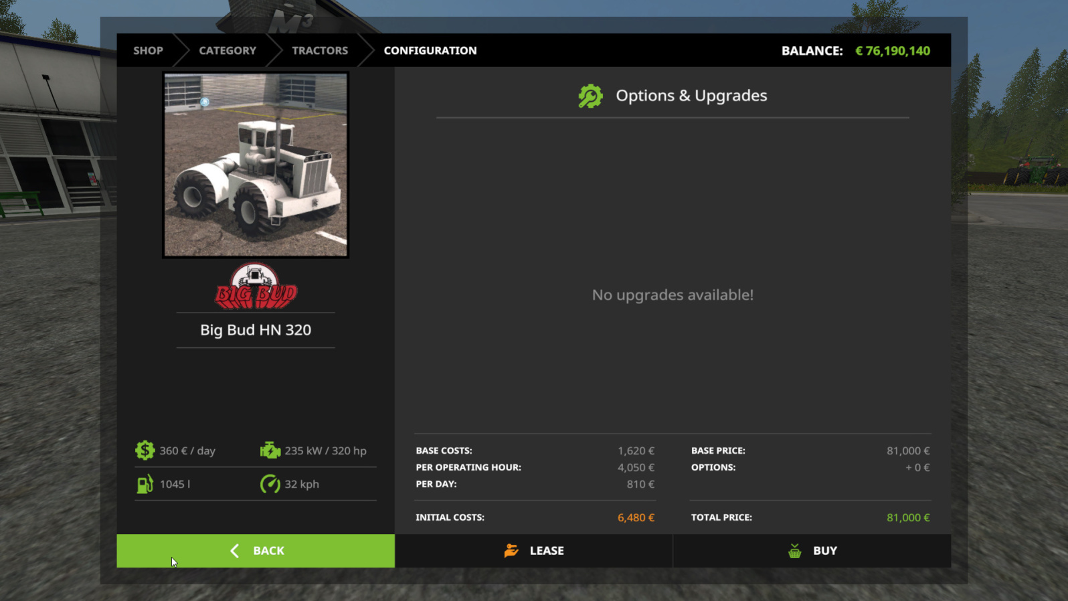Go to the Shop breadcrumb
The height and width of the screenshot is (601, 1068).
point(148,51)
